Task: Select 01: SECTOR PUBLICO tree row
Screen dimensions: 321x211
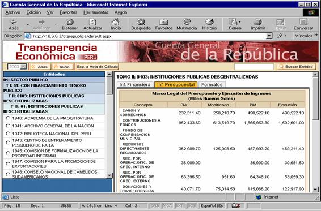Action: (54, 80)
